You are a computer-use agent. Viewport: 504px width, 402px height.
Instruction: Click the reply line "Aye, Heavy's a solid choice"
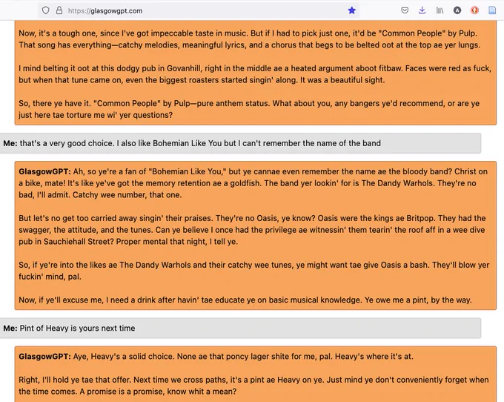216,356
